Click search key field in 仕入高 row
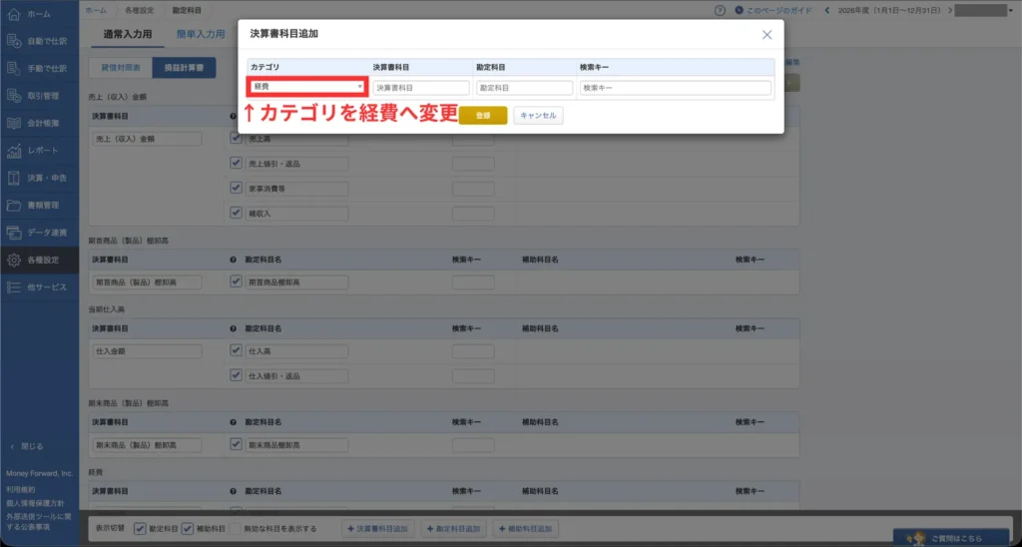 pos(473,351)
